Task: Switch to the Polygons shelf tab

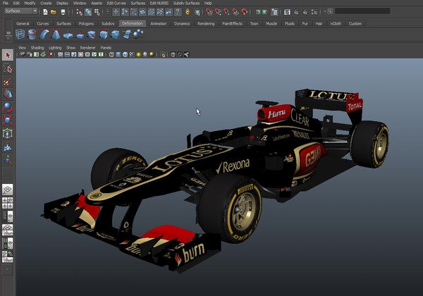Action: [x=86, y=24]
